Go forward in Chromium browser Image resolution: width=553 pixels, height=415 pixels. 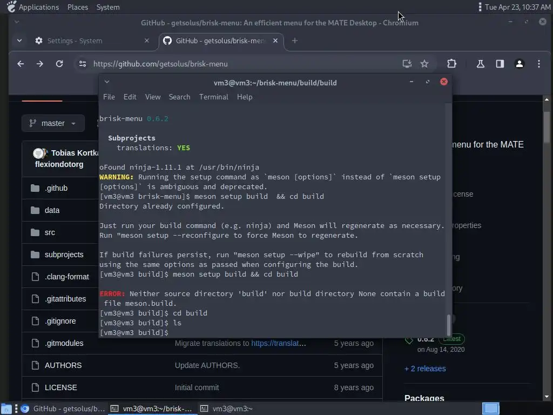(x=40, y=64)
